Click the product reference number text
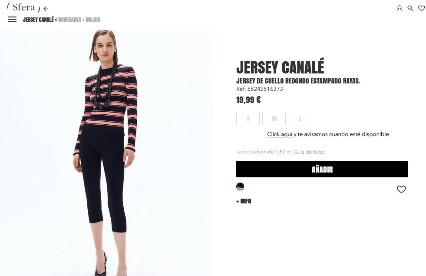The height and width of the screenshot is (276, 426). point(259,89)
